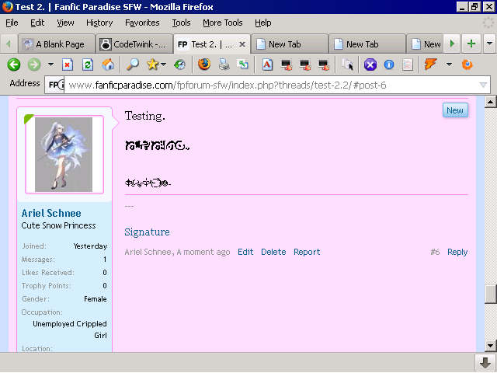
Task: Switch to the first New Tab
Action: [x=290, y=44]
